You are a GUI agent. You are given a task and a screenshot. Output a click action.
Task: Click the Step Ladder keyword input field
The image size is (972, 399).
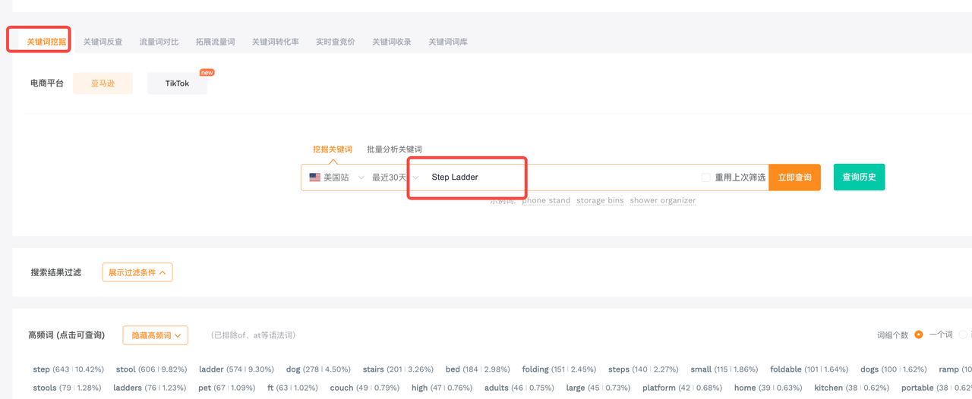point(558,178)
